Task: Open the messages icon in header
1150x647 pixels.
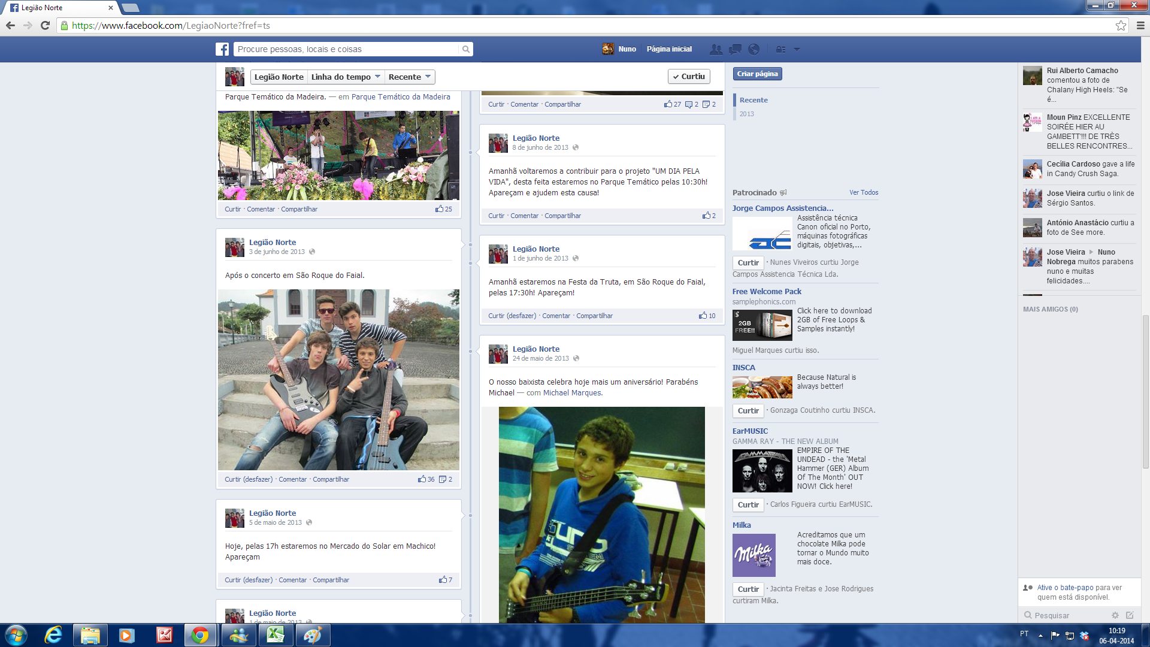Action: coord(735,49)
